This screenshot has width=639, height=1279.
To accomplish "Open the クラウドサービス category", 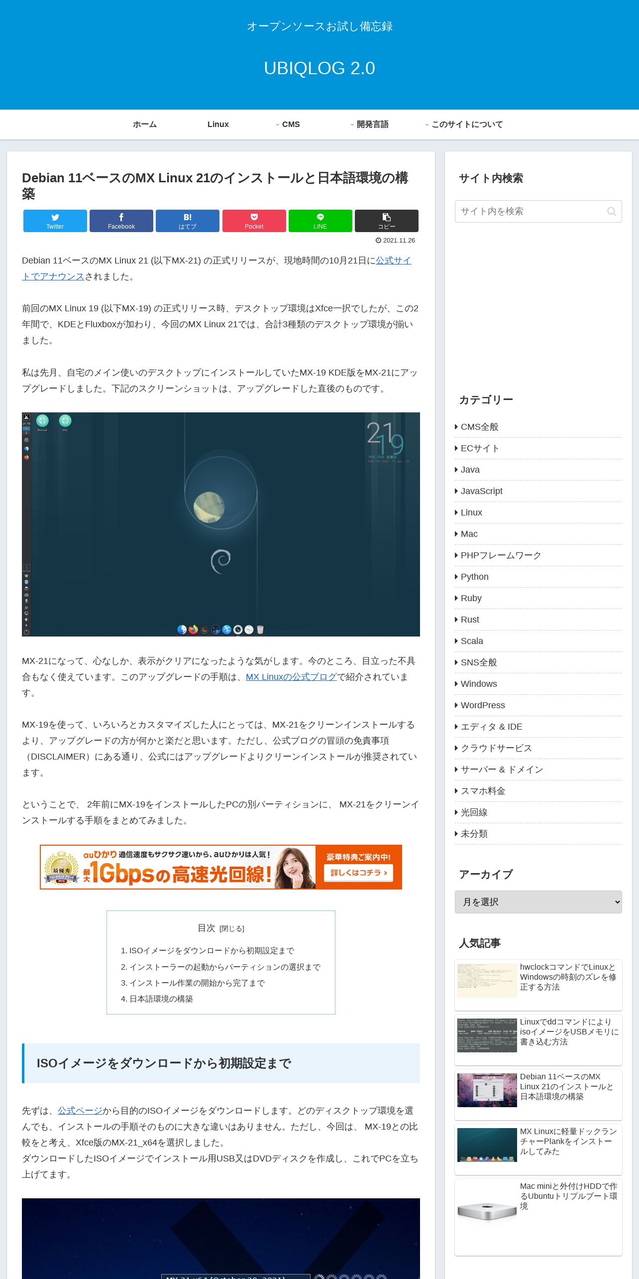I will (538, 748).
